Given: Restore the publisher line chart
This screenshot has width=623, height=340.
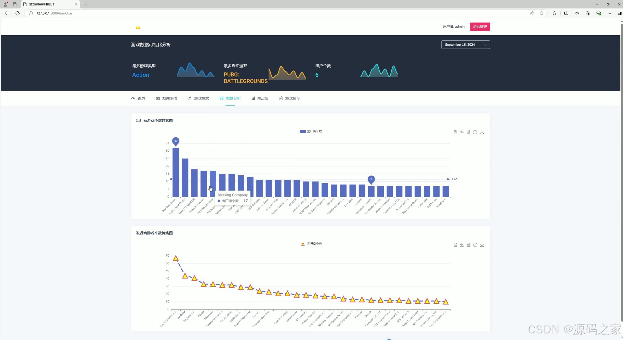Looking at the screenshot, I should click(475, 245).
